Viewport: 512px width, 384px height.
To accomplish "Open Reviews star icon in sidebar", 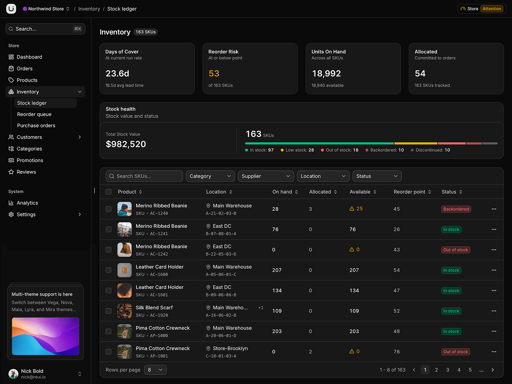I will point(11,172).
